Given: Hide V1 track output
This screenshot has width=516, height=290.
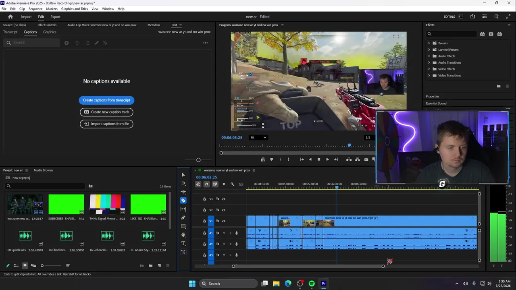Looking at the screenshot, I should [224, 221].
